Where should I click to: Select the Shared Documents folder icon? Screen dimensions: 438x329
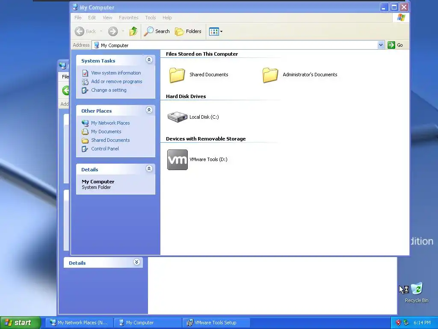pyautogui.click(x=177, y=75)
